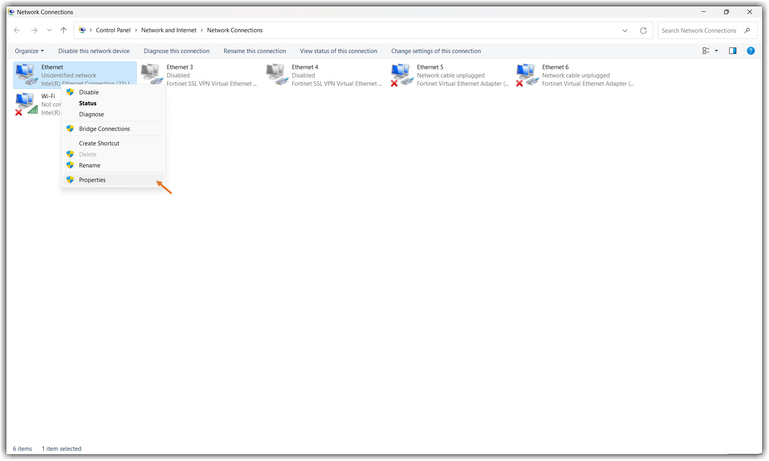Click the Ethernet 3 adapter icon
Viewport: 769px width, 461px height.
[152, 75]
